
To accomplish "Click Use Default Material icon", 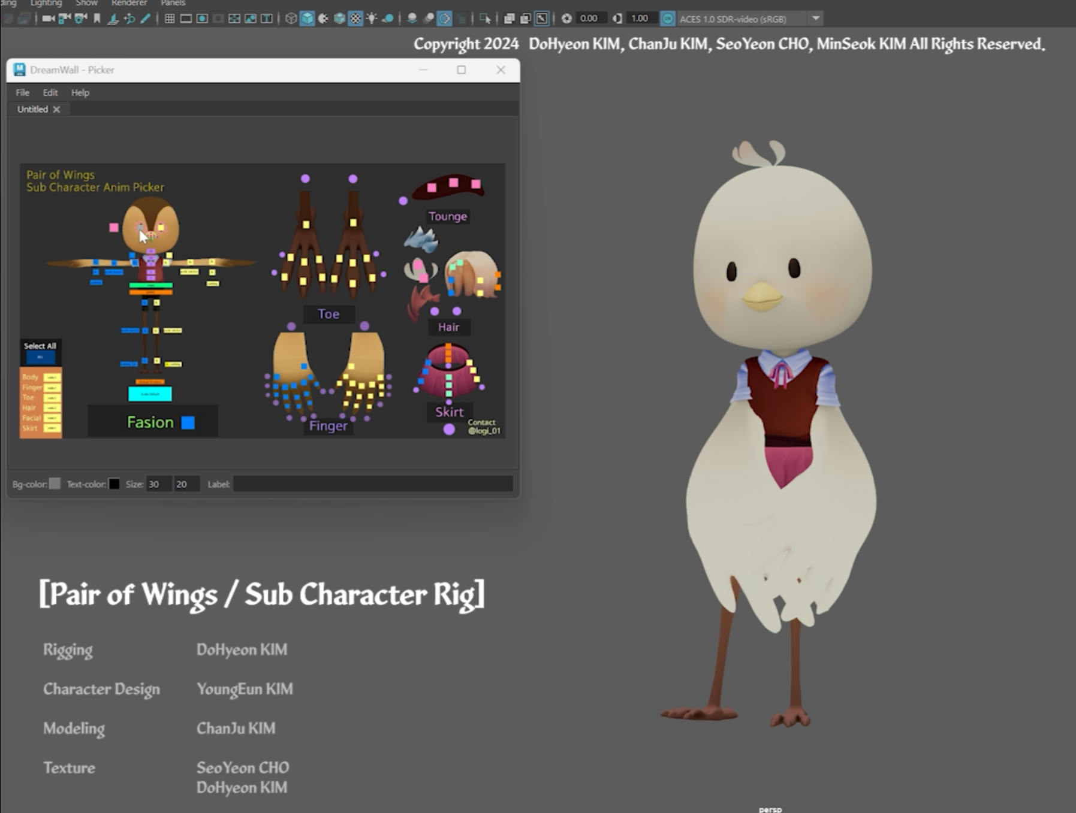I will 323,19.
